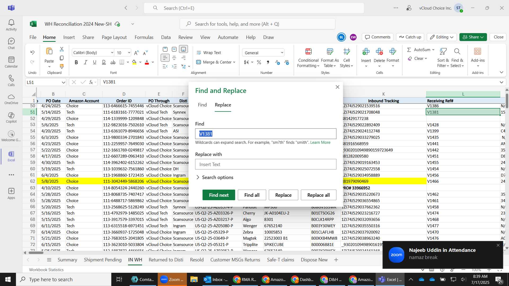
Task: Open the Formulas ribbon tab
Action: pyautogui.click(x=144, y=37)
